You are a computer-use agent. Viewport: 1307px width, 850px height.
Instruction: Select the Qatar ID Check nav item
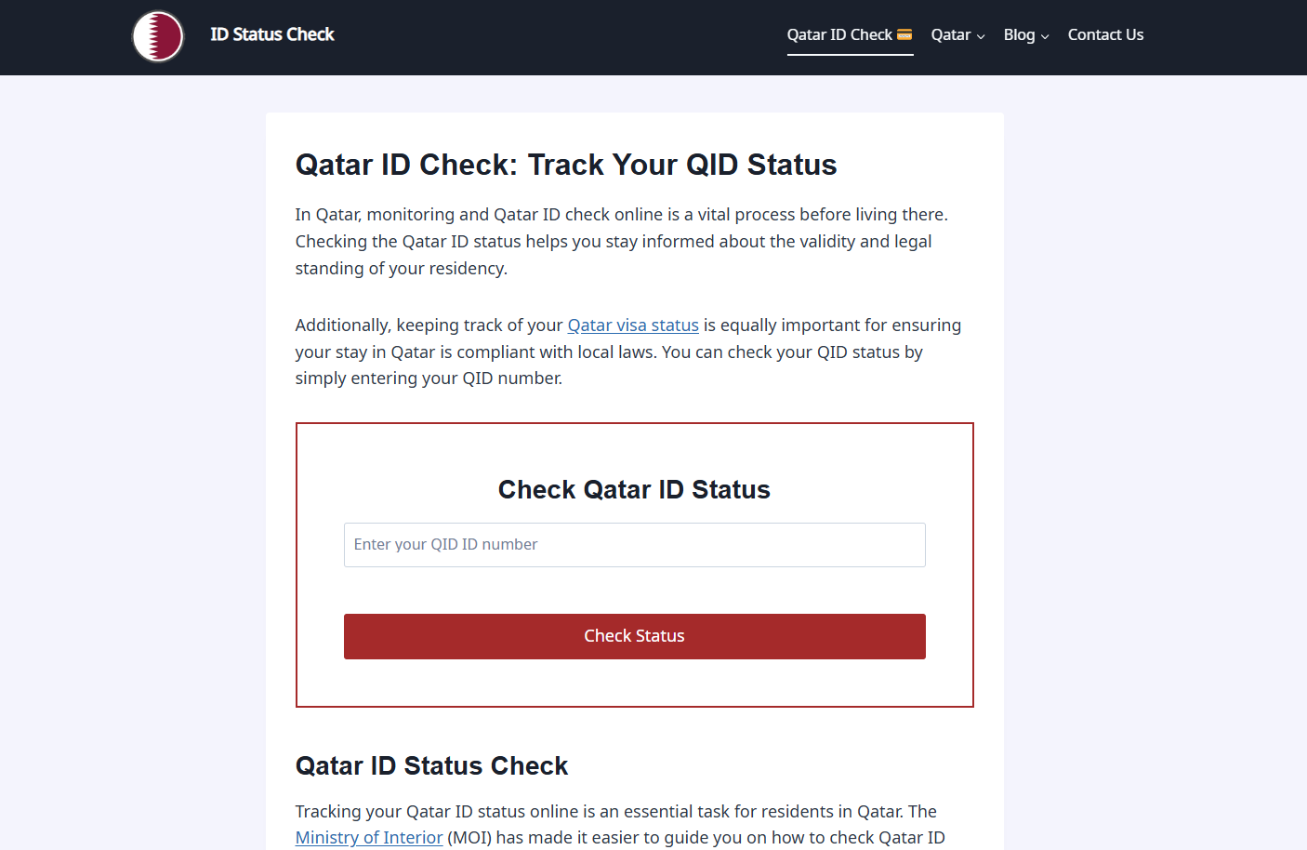pos(839,35)
